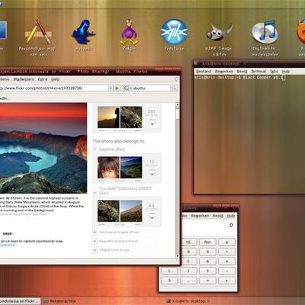Collapse the Explore (Set) section
305x305 pixels.
point(95,149)
